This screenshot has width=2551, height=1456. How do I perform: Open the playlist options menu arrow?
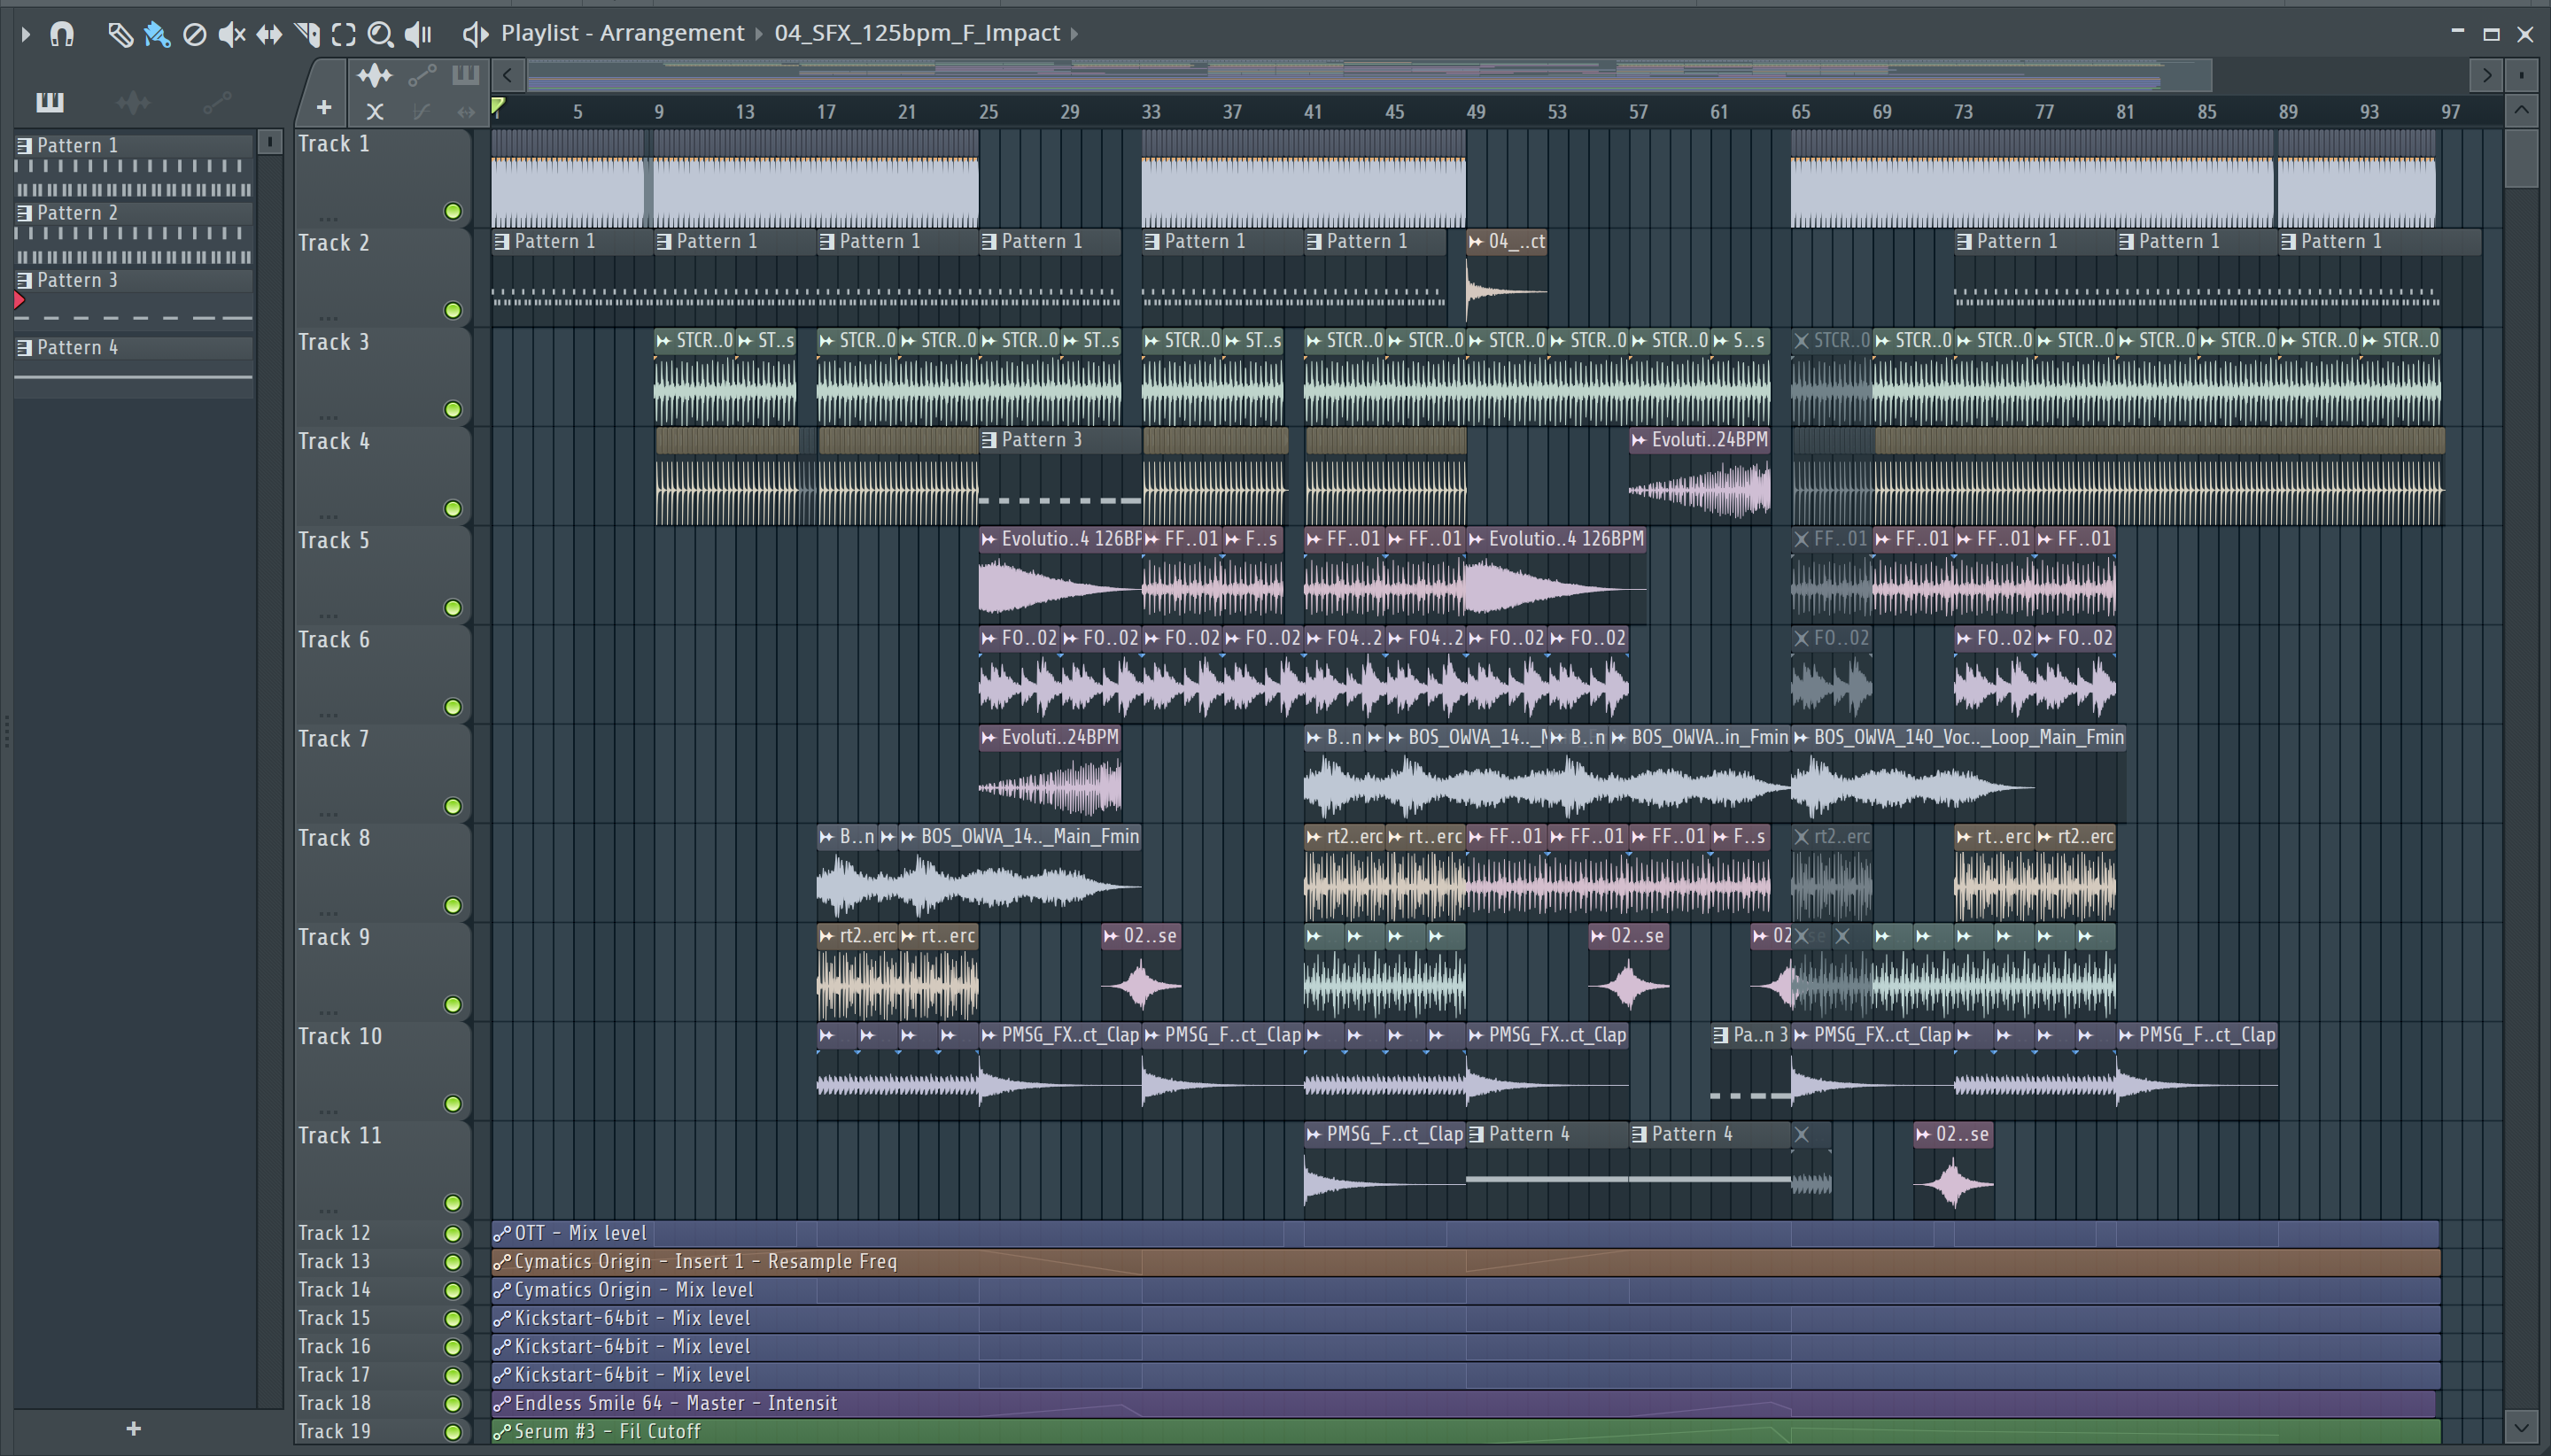click(x=26, y=34)
